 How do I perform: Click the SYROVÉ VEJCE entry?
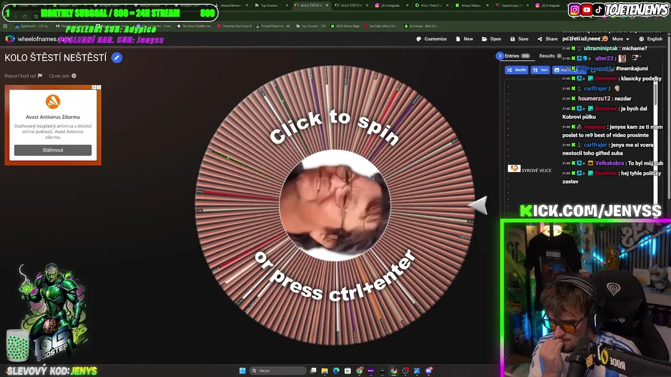(536, 170)
